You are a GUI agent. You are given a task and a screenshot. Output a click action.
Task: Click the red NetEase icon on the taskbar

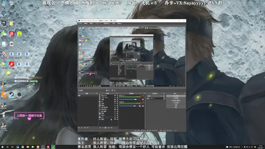pyautogui.click(x=48, y=147)
